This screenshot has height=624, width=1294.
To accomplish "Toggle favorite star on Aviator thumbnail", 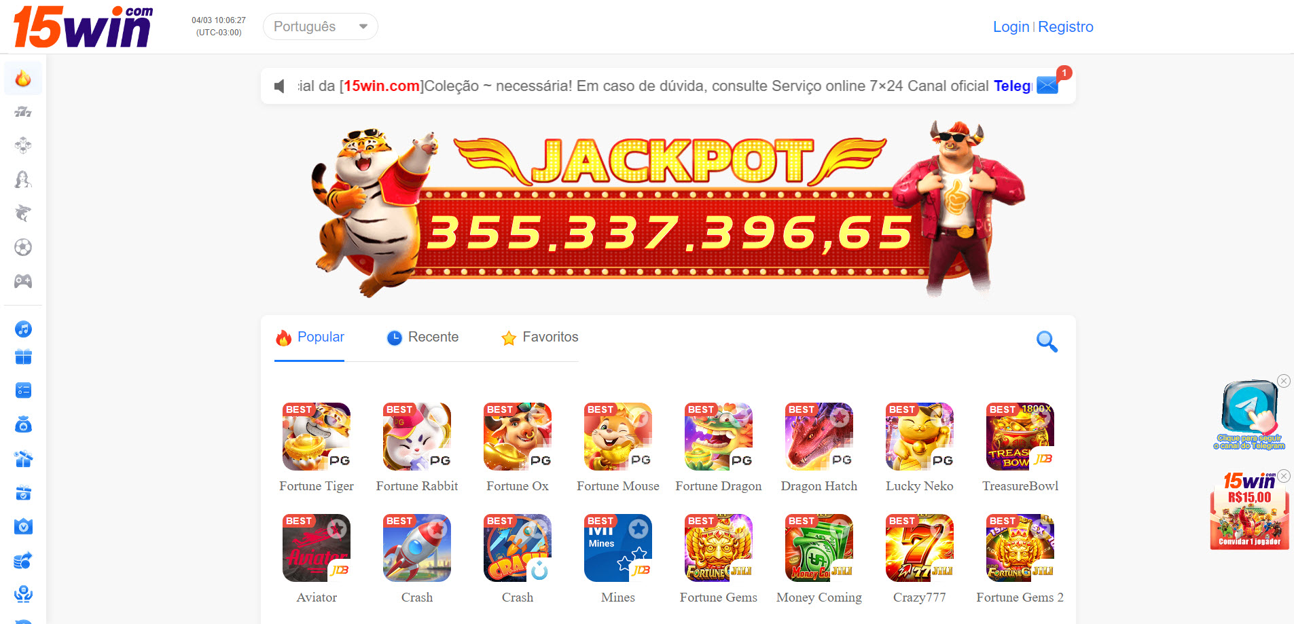I will (x=336, y=528).
